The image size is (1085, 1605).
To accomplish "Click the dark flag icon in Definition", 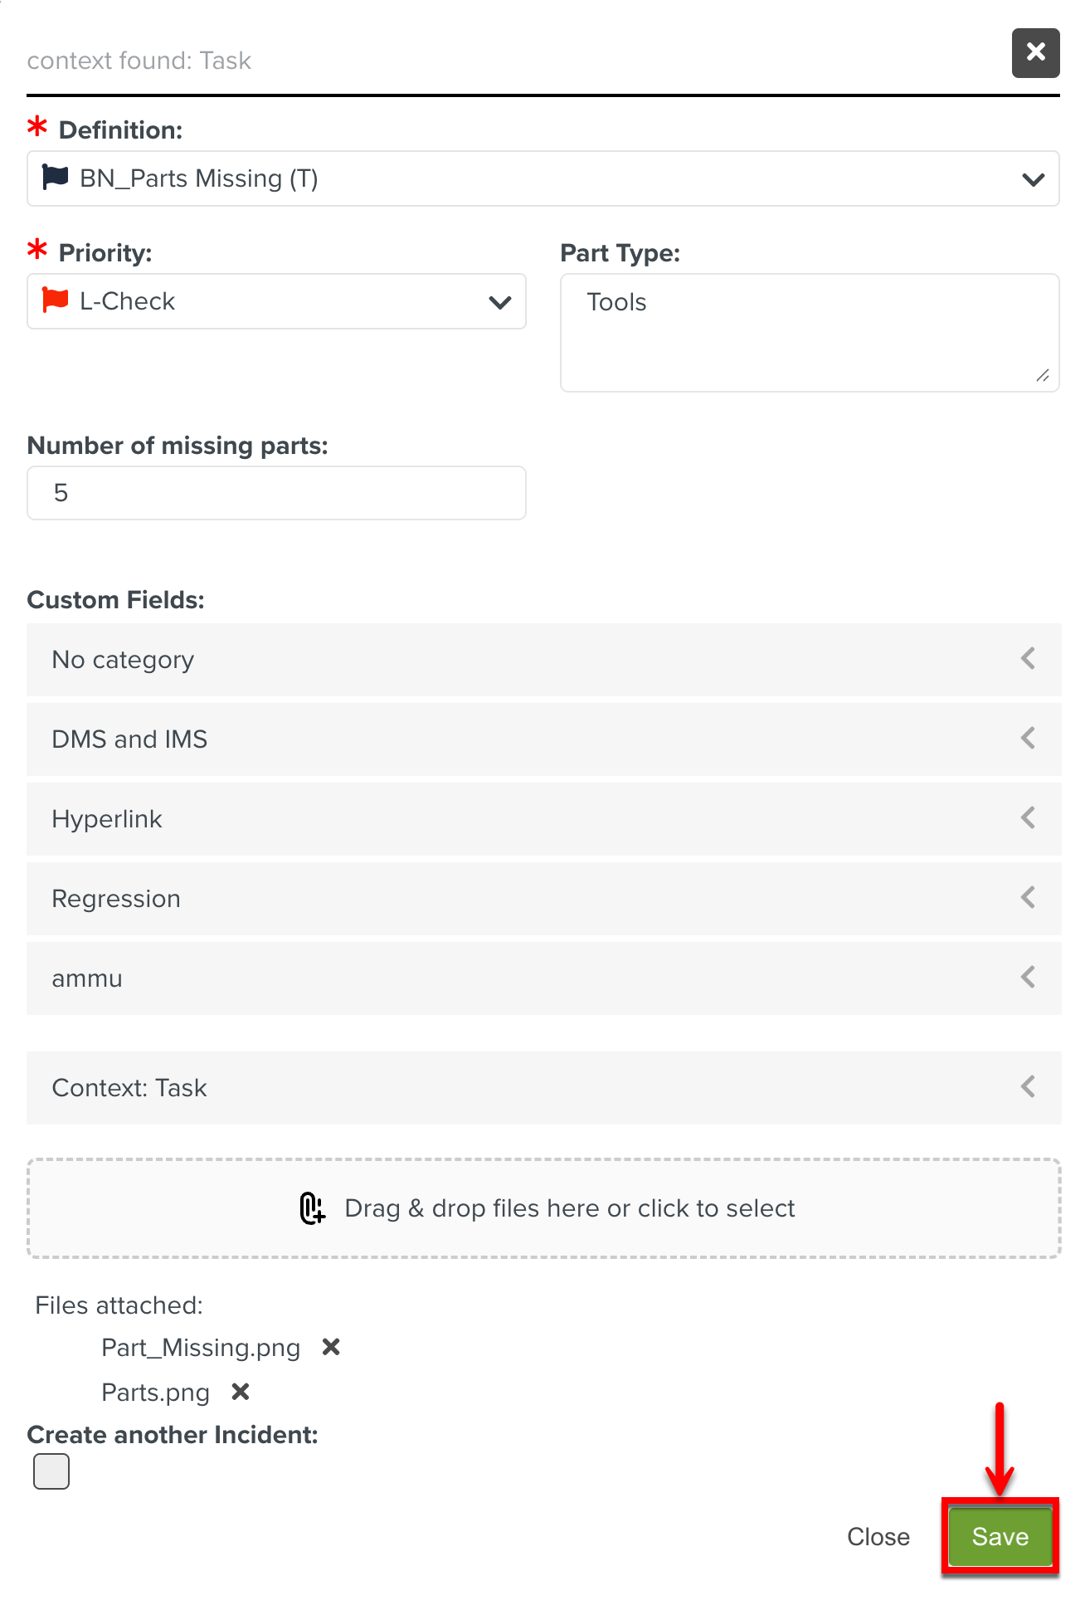I will point(56,178).
